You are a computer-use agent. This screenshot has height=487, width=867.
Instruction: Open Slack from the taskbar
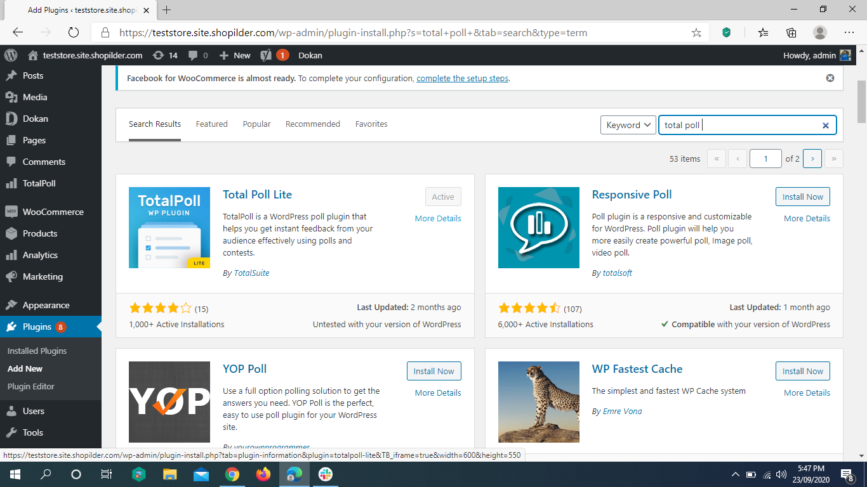click(x=325, y=474)
